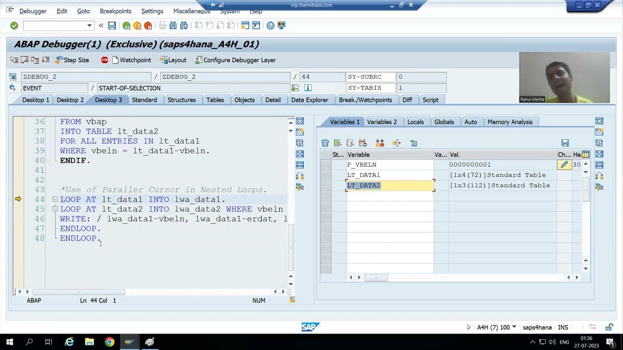
Task: Click Configure Debugger Layer button
Action: (x=236, y=60)
